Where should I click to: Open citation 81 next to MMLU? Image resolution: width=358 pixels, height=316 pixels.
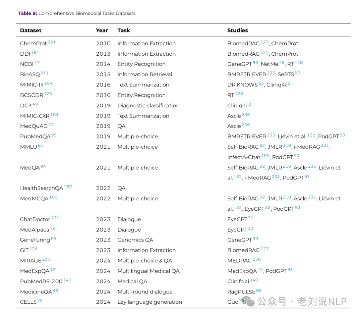pyautogui.click(x=40, y=145)
